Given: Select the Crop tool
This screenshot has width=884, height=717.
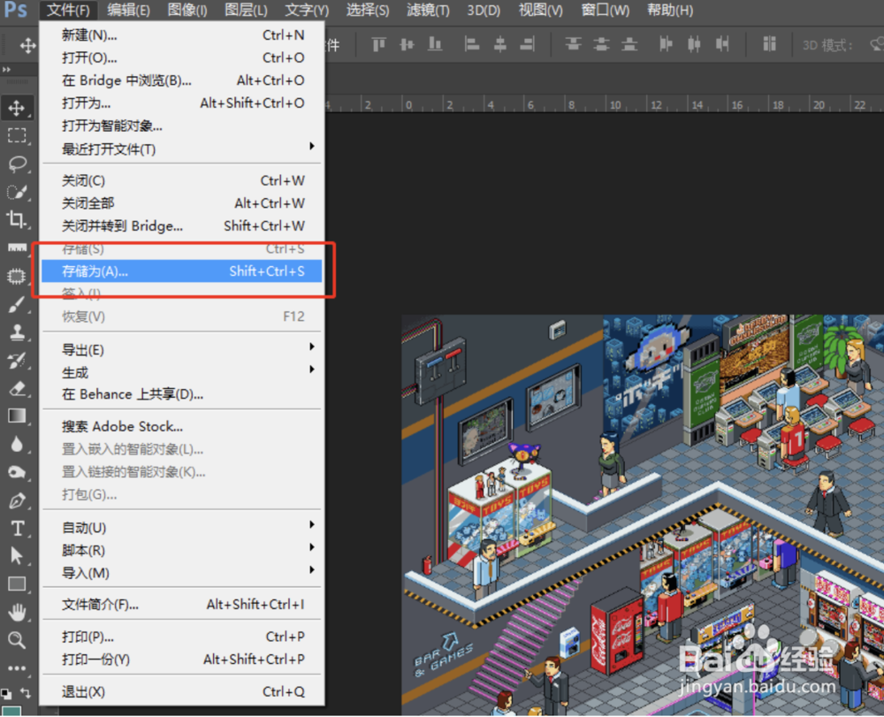Looking at the screenshot, I should (17, 219).
